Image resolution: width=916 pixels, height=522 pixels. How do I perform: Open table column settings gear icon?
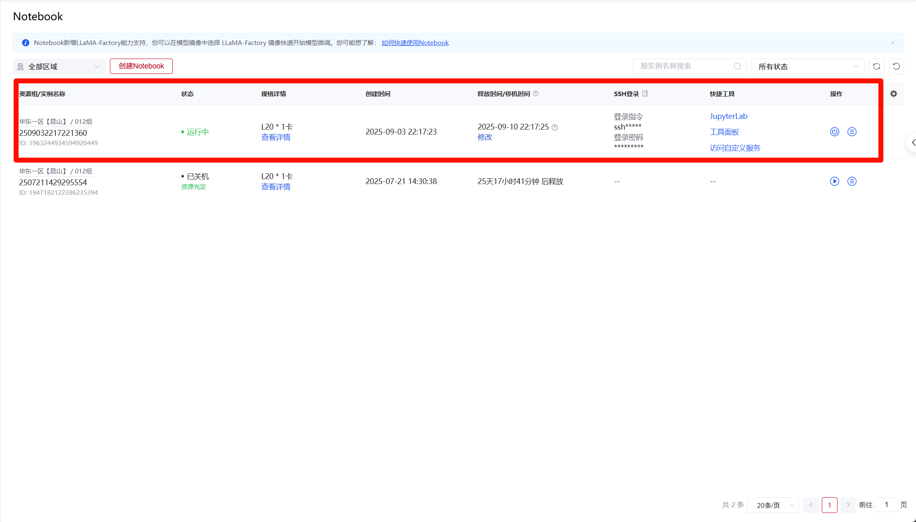point(893,94)
